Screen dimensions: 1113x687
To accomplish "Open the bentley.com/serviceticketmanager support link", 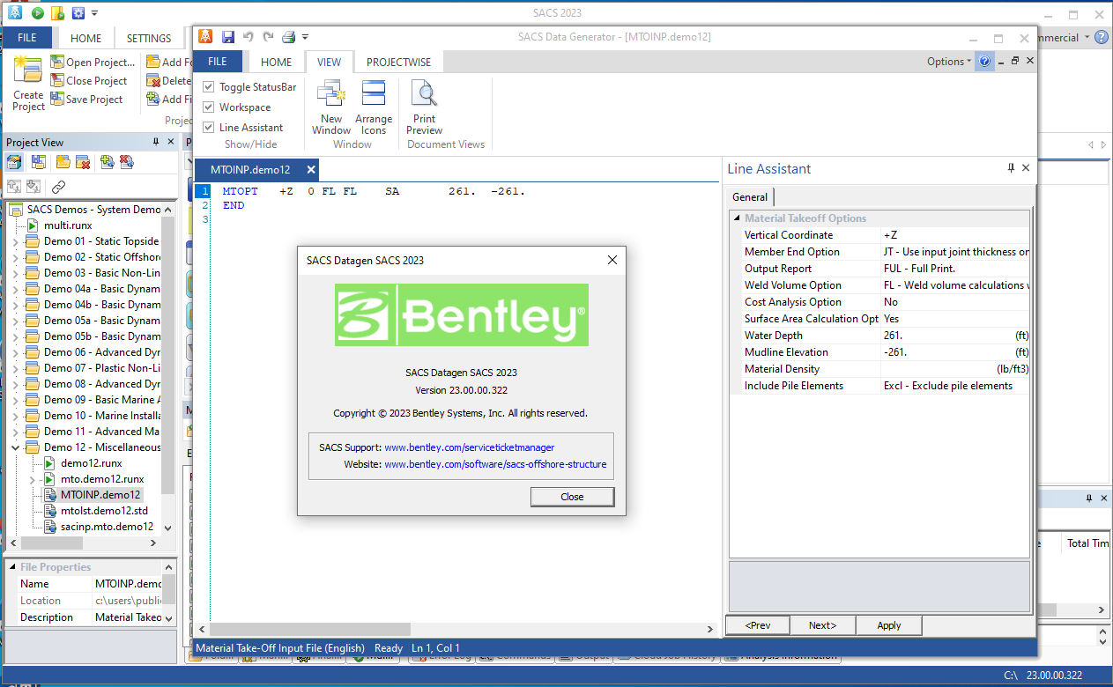I will 470,447.
